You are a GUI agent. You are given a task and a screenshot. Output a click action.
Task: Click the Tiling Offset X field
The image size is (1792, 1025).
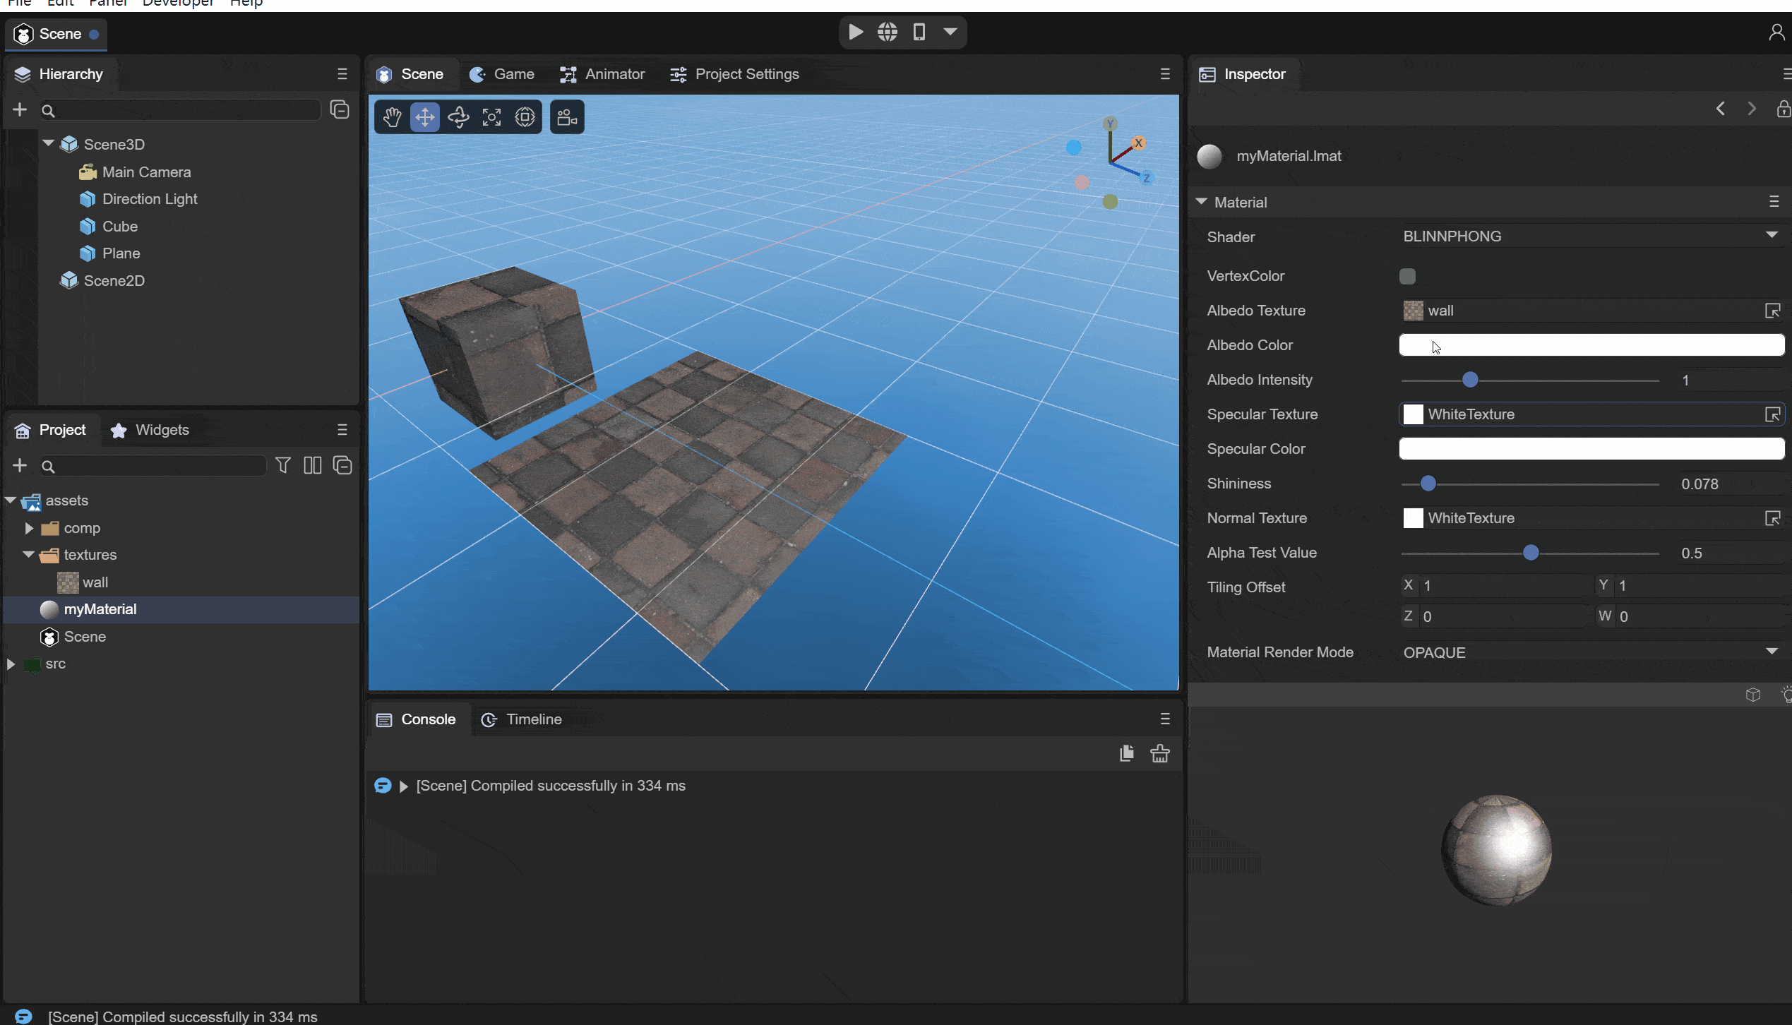coord(1500,585)
